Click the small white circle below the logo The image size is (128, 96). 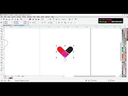pyautogui.click(x=65, y=60)
